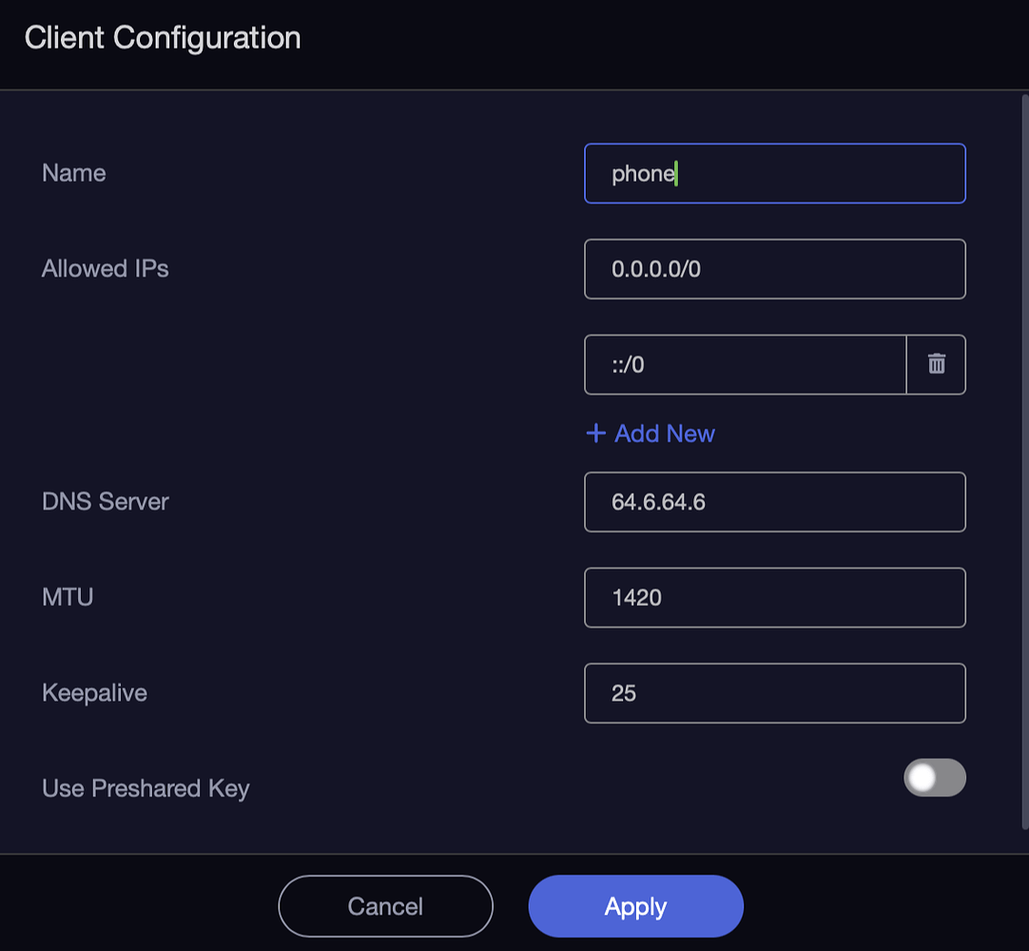The image size is (1029, 951).
Task: Click the Name label
Action: click(x=73, y=173)
